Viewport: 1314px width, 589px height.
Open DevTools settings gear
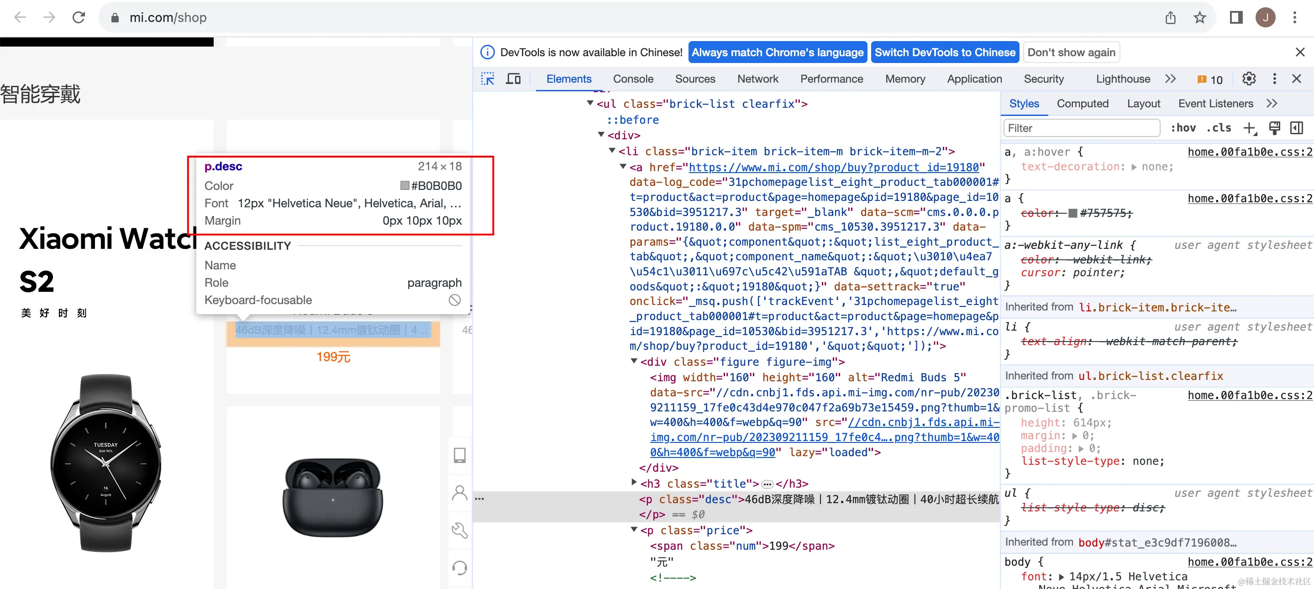click(1249, 79)
